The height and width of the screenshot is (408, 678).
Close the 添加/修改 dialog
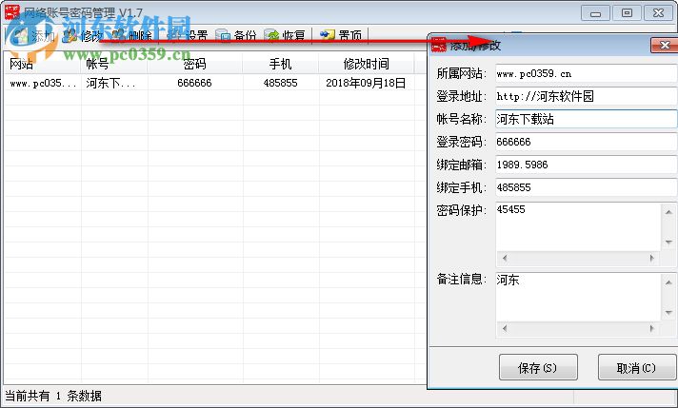665,45
